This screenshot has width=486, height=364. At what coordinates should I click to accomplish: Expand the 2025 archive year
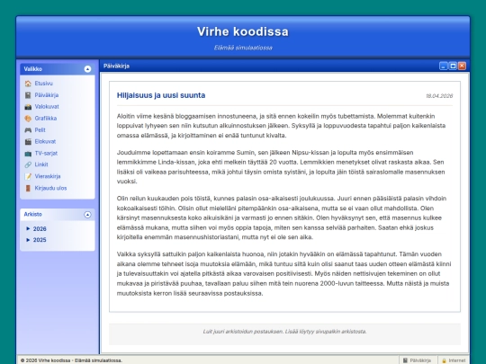pos(36,240)
